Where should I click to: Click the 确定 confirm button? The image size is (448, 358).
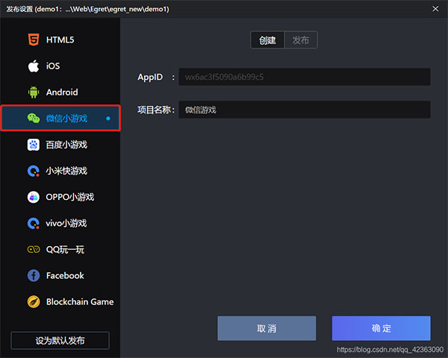tap(381, 328)
